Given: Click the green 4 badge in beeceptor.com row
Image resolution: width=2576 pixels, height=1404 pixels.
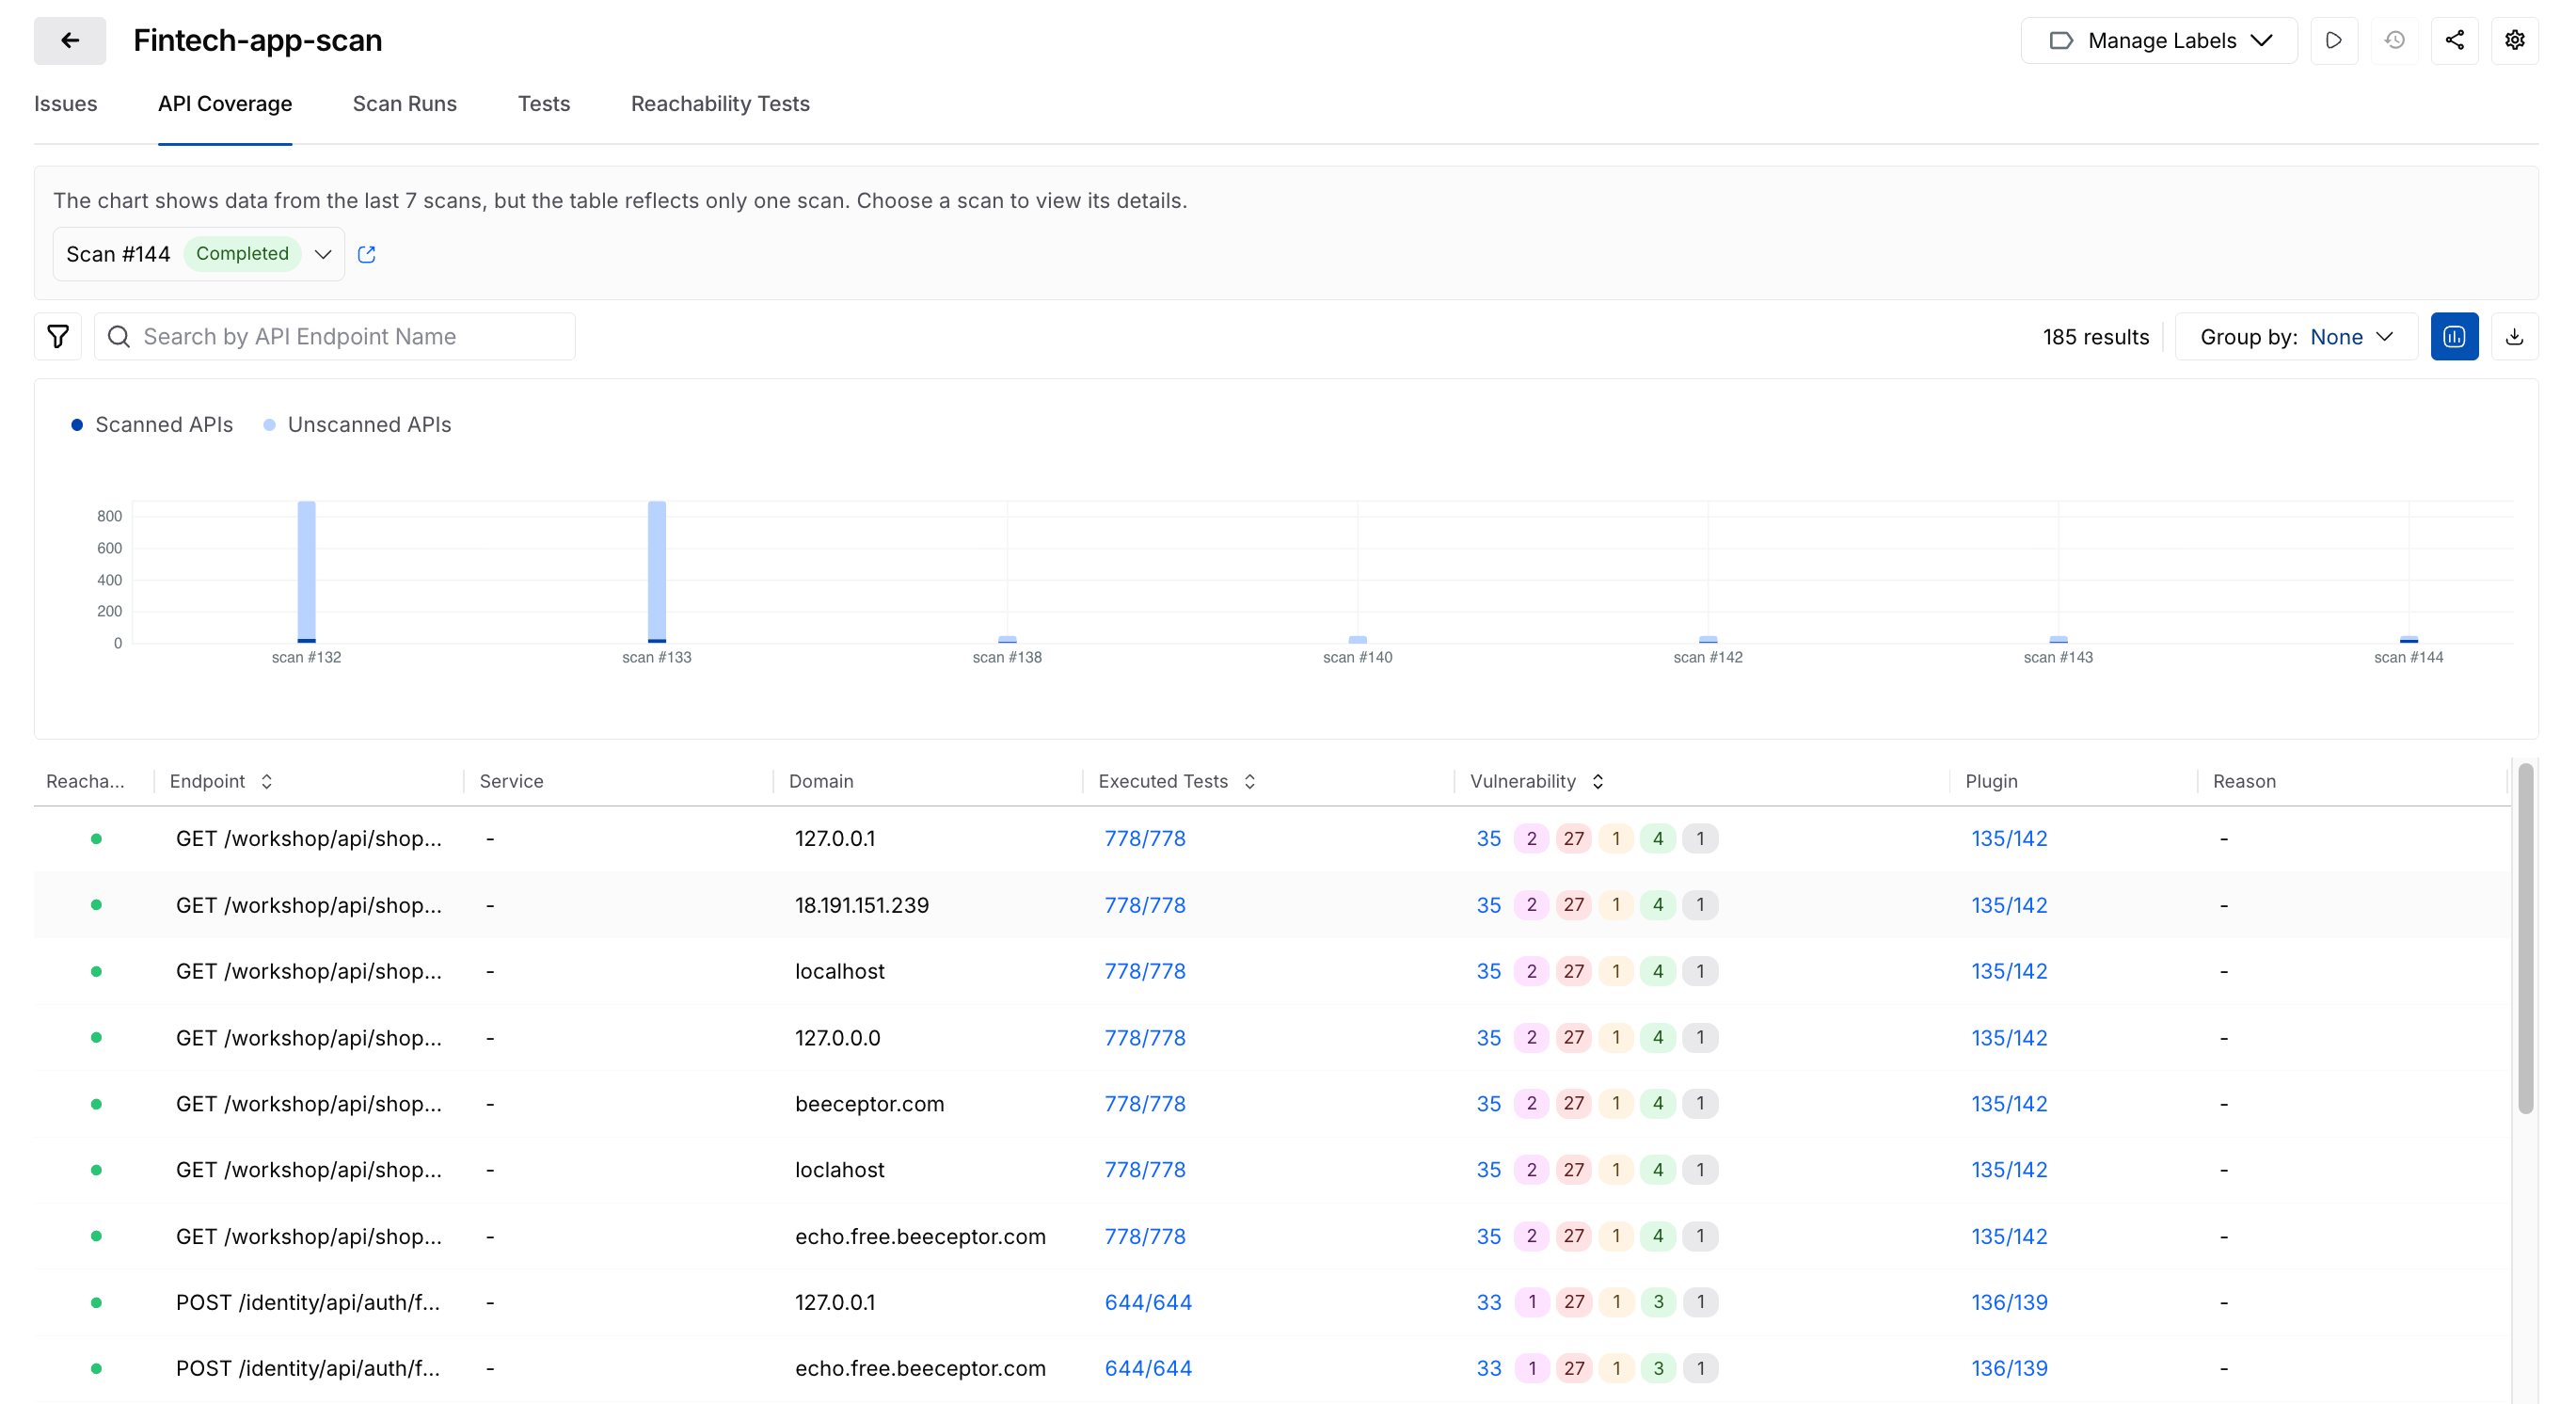Looking at the screenshot, I should click(1657, 1103).
